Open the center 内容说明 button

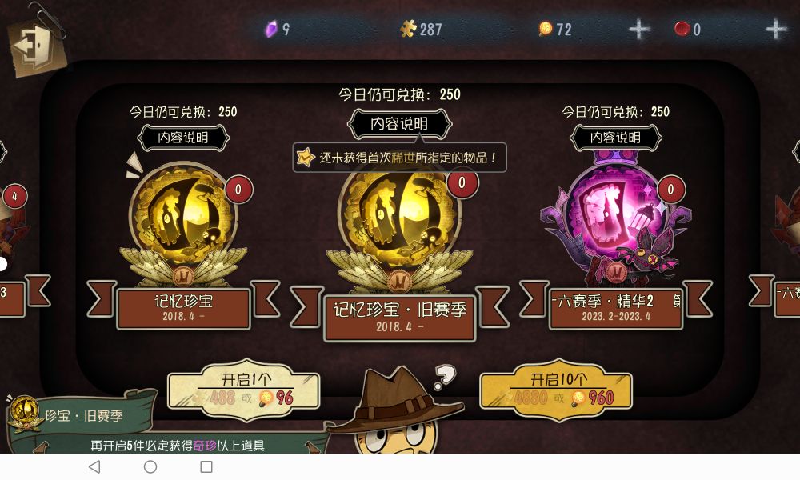[x=399, y=123]
